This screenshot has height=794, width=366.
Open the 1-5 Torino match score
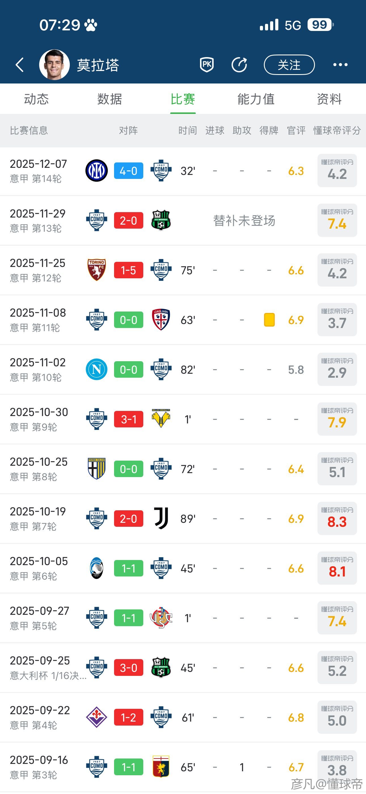129,270
